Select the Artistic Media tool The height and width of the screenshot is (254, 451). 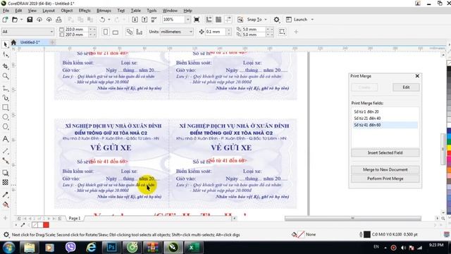(x=5, y=98)
